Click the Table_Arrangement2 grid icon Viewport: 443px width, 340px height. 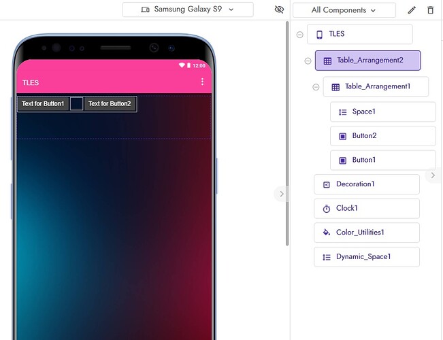[x=327, y=61]
